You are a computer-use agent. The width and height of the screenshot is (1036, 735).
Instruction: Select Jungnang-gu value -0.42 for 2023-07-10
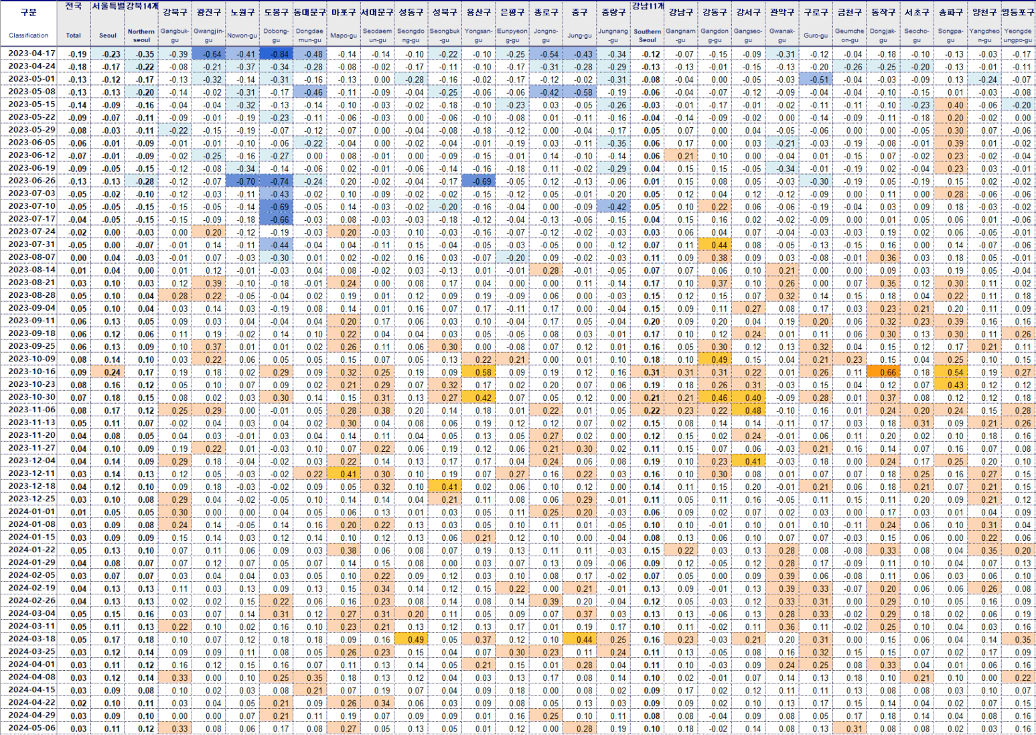pyautogui.click(x=613, y=207)
